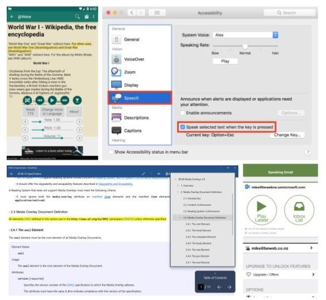
Task: Select Descriptions in Accessibility sidebar
Action: click(x=140, y=118)
